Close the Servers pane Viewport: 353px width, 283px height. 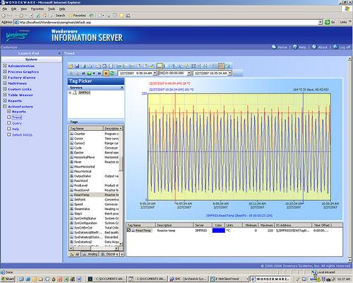122,88
